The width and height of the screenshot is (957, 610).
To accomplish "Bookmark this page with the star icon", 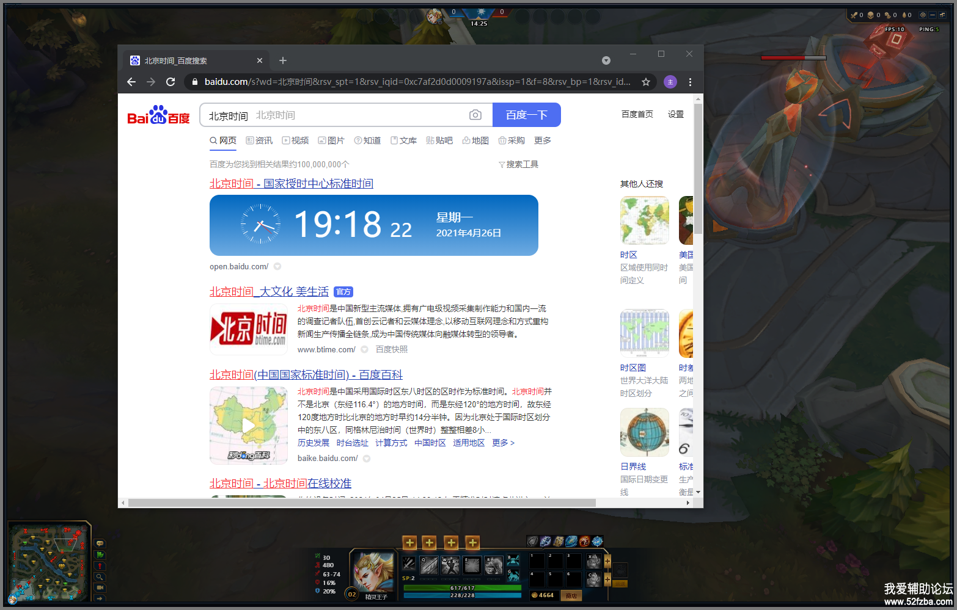I will click(645, 82).
